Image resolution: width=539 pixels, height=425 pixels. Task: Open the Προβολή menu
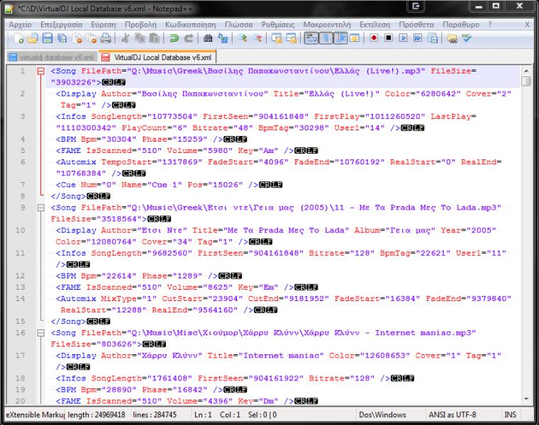click(140, 25)
